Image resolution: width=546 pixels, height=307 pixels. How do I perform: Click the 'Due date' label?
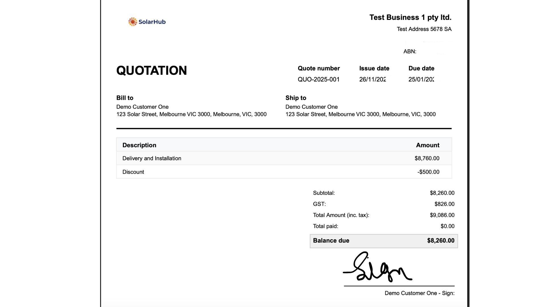click(421, 69)
